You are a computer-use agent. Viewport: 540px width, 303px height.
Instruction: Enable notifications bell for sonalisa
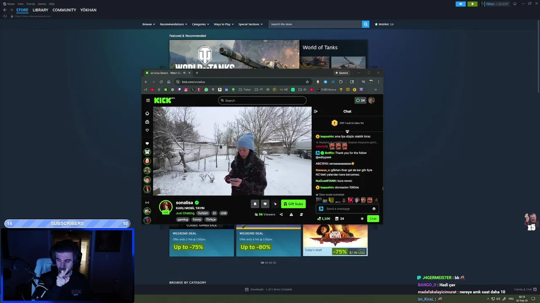(254, 204)
